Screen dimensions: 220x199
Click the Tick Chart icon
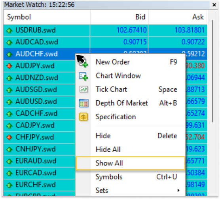[x=83, y=89]
